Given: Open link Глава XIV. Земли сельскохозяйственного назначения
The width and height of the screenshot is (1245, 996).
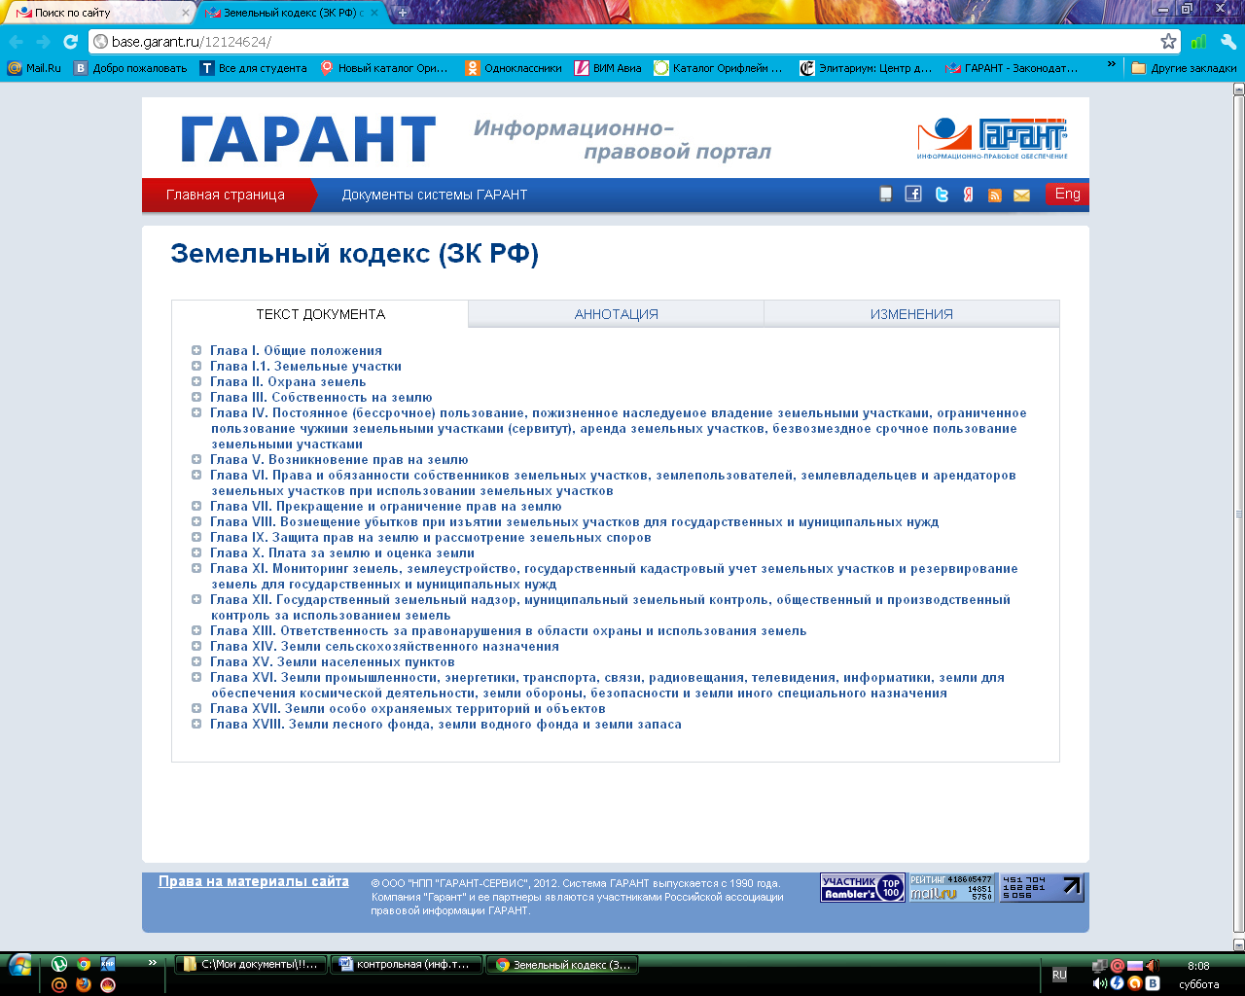Looking at the screenshot, I should pos(384,646).
